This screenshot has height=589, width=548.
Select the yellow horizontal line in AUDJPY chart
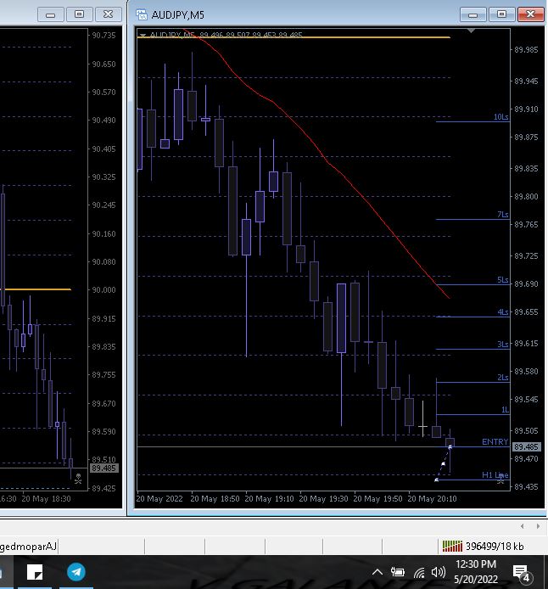pos(294,37)
